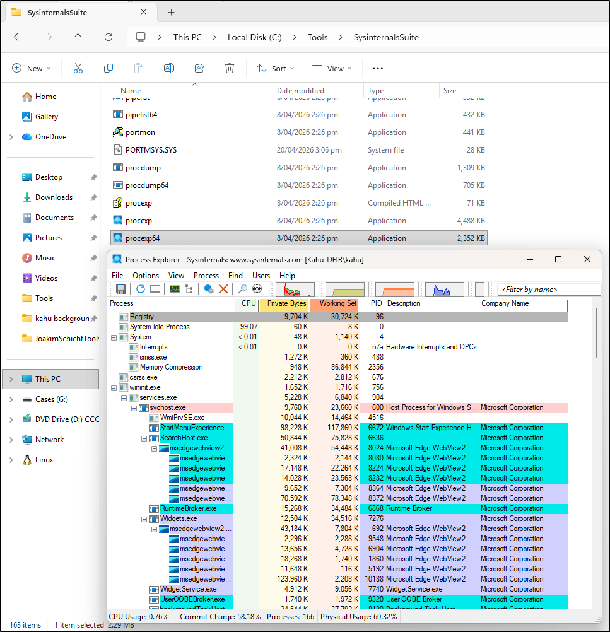Open the View dropdown in Explorer
The width and height of the screenshot is (610, 632).
point(332,69)
